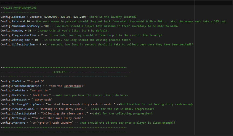Click the "You put in " string
The image size is (233, 136).
40,91
